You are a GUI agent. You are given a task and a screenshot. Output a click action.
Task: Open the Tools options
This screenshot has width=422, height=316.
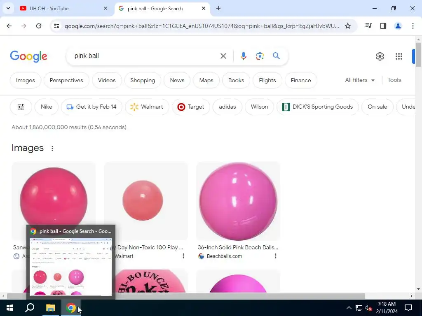(394, 80)
